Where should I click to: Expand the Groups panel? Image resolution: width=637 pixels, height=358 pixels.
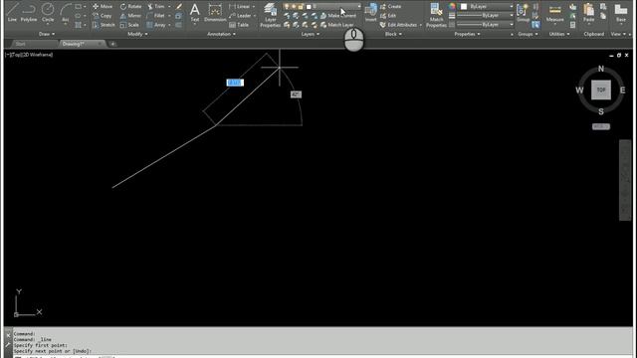[x=528, y=34]
